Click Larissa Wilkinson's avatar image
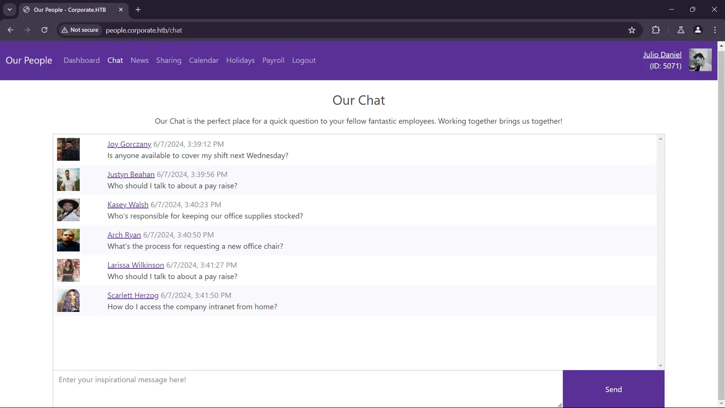The width and height of the screenshot is (725, 408). click(68, 270)
